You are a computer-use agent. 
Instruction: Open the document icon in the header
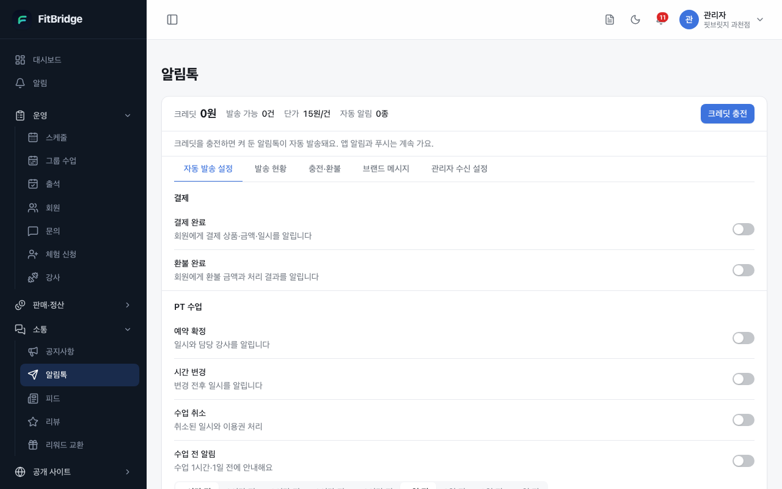tap(610, 20)
